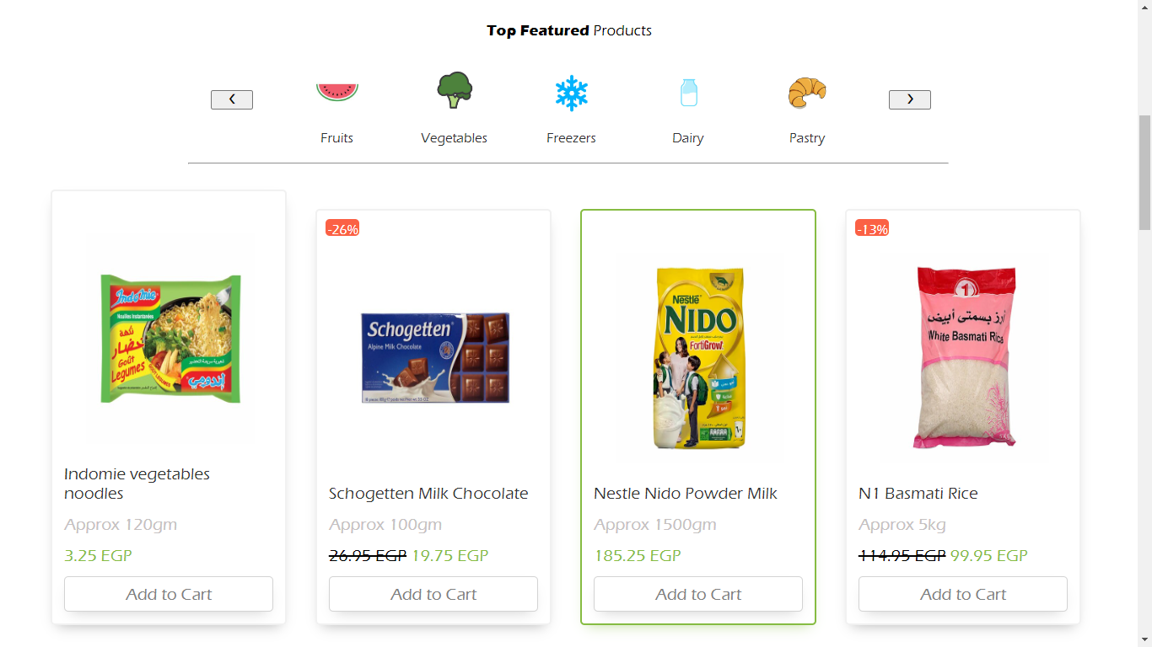Screen dimensions: 1152x647
Task: Select the Fruits category label
Action: pos(336,137)
